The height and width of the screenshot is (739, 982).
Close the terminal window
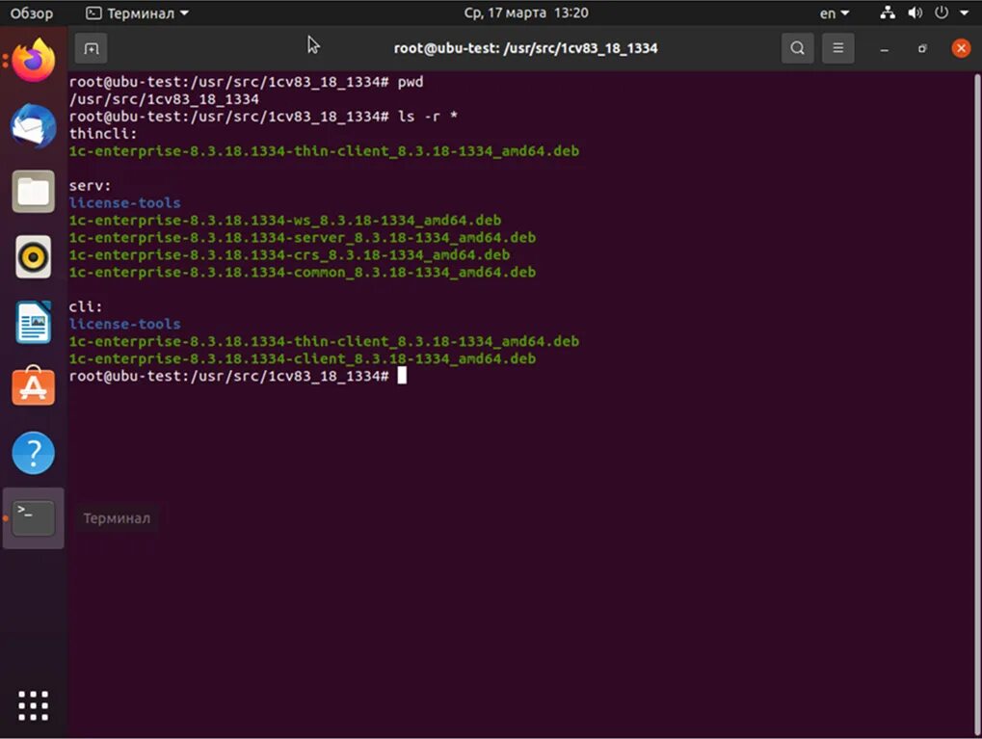[x=961, y=48]
